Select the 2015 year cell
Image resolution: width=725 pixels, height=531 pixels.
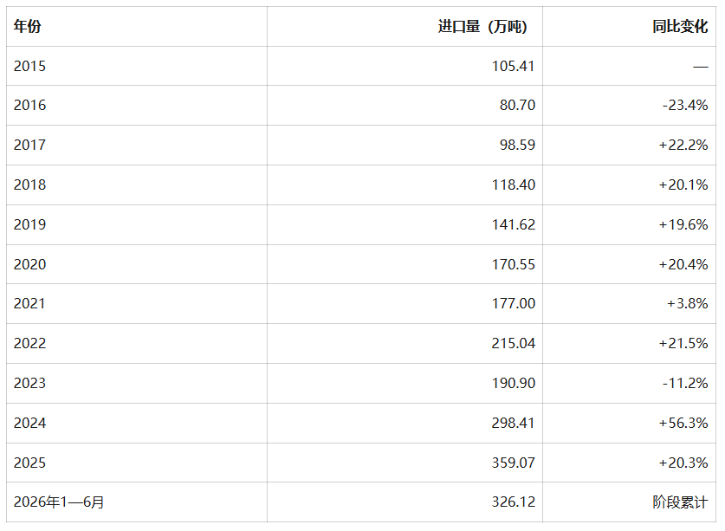[29, 66]
